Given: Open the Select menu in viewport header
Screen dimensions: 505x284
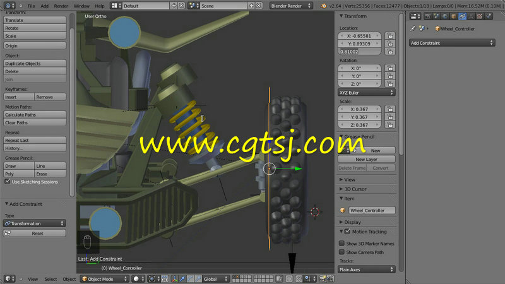Looking at the screenshot, I should (x=50, y=279).
